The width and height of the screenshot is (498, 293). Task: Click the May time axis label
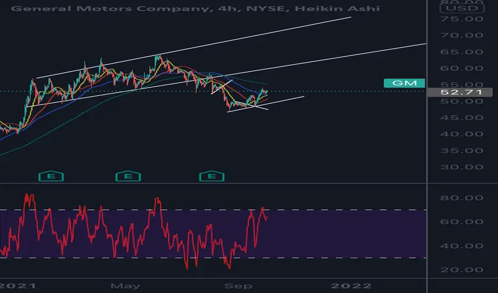pos(126,287)
